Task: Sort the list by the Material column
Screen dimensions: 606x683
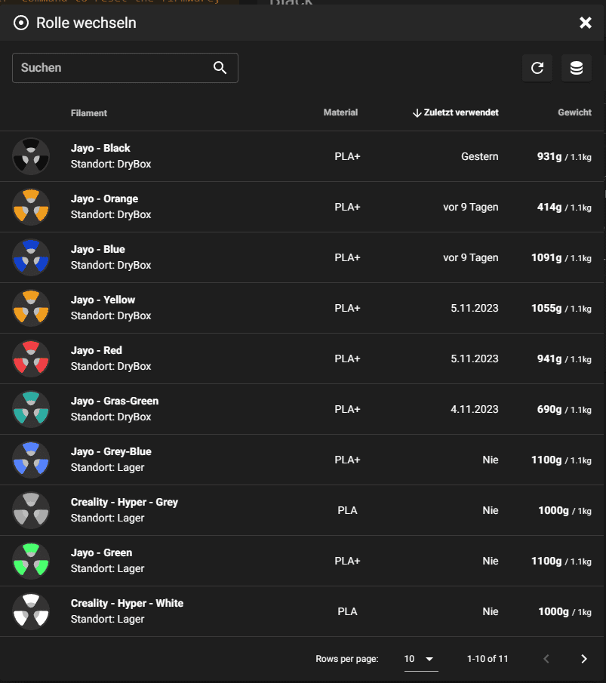Action: click(340, 112)
